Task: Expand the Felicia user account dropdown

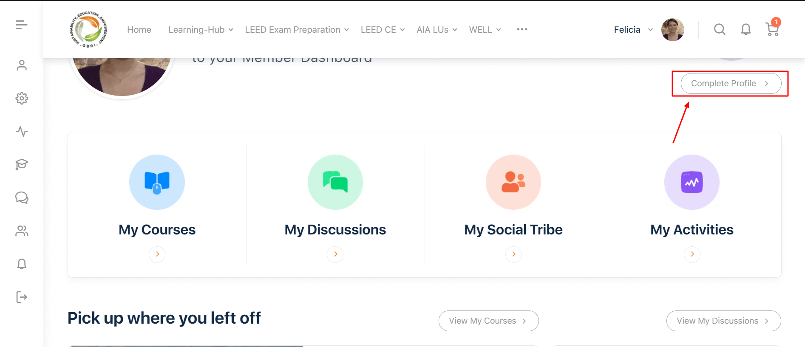Action: (x=633, y=30)
